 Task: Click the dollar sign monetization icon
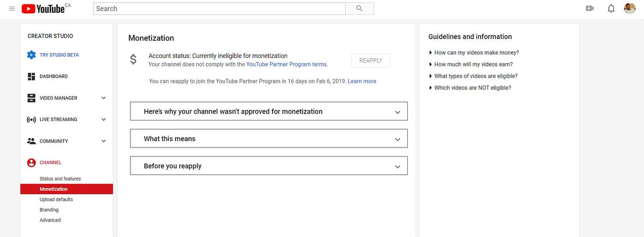[x=134, y=60]
